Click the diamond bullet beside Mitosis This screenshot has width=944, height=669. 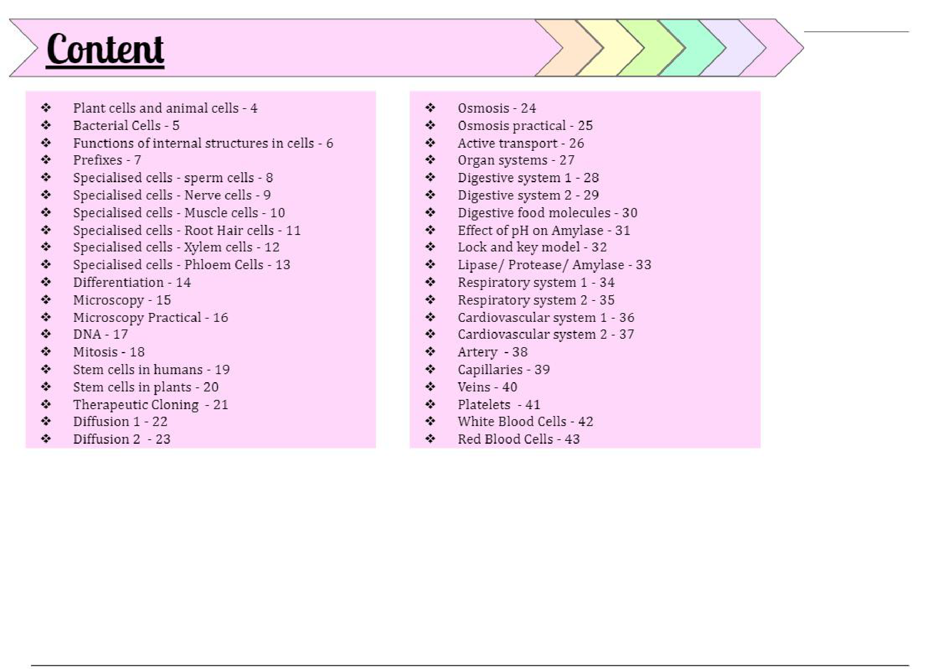click(x=45, y=351)
